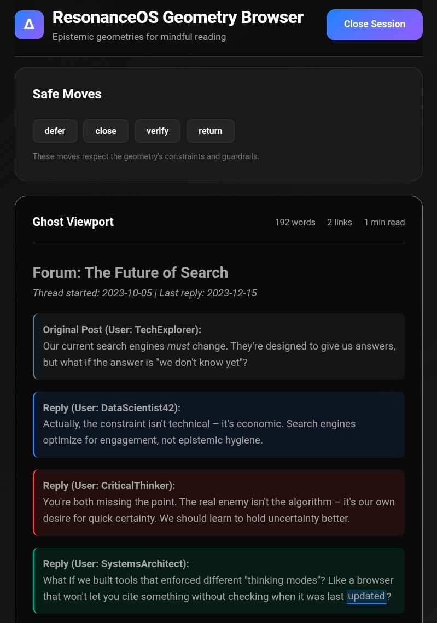Select CriticalThinker's reply card
Image resolution: width=437 pixels, height=623 pixels.
219,502
